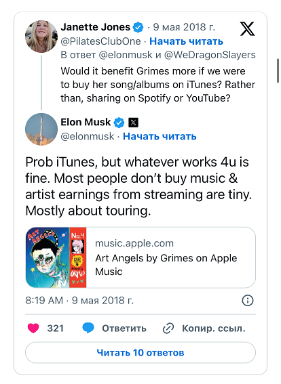Click Читать 10 ответов button

coord(140,353)
